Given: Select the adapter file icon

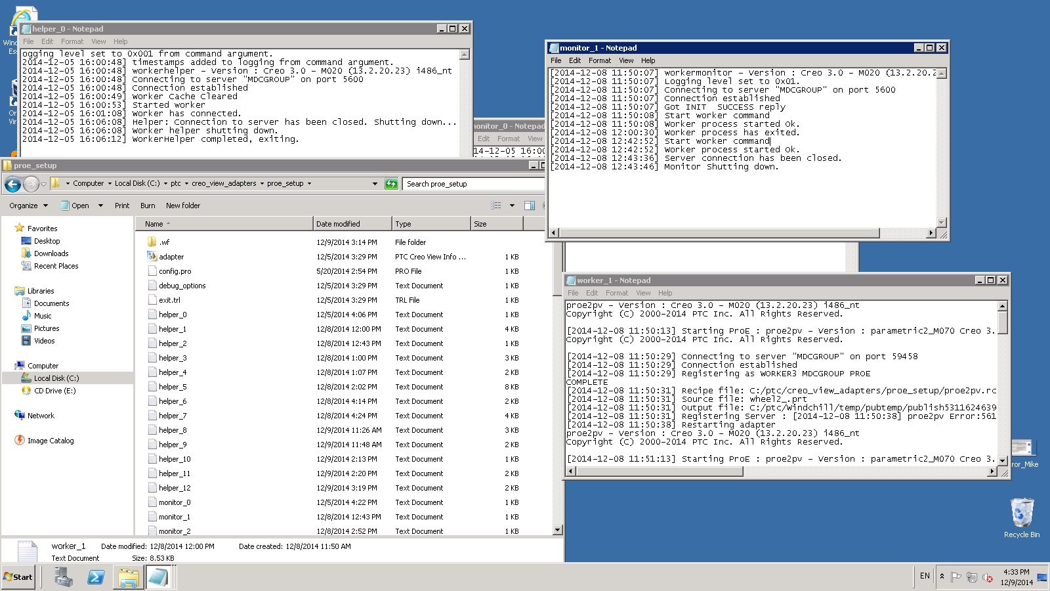Looking at the screenshot, I should pyautogui.click(x=152, y=257).
